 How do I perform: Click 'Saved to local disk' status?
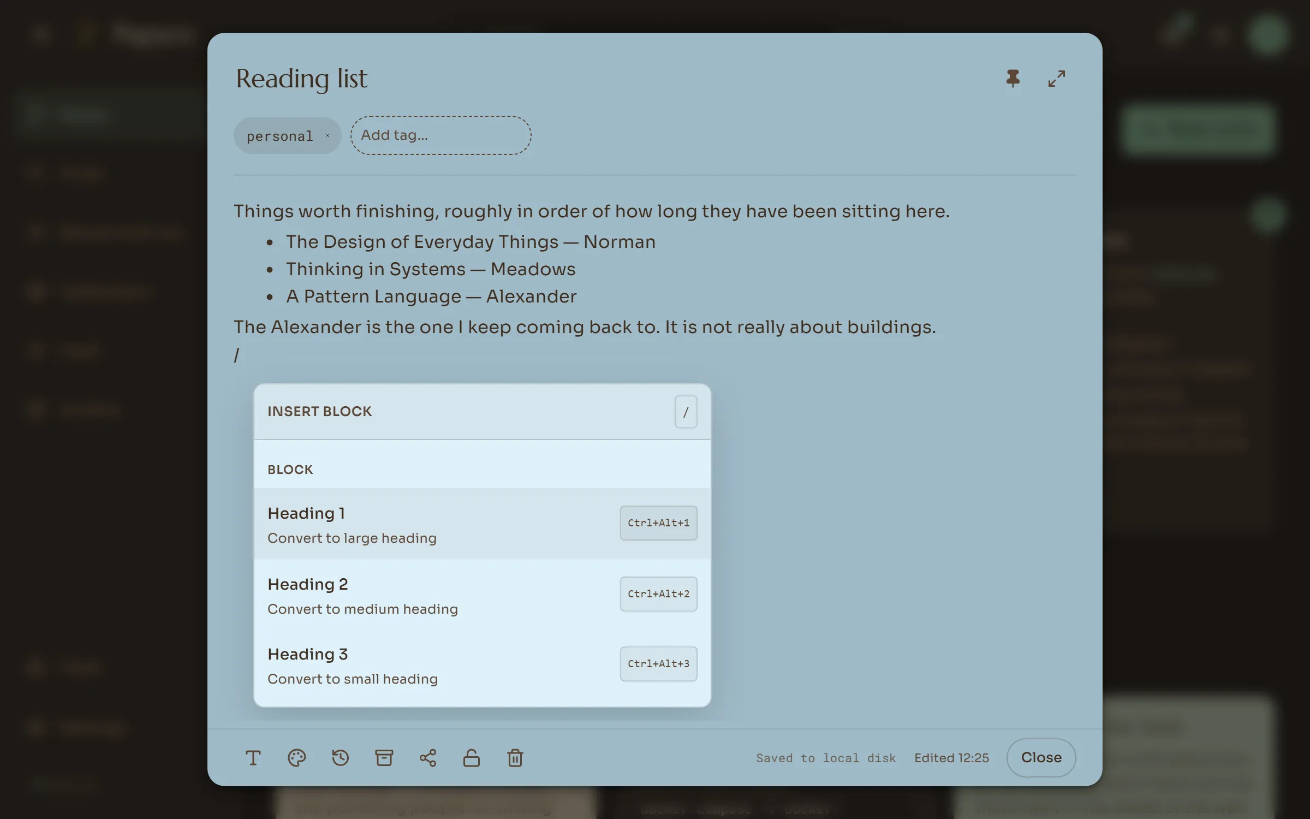pos(826,758)
